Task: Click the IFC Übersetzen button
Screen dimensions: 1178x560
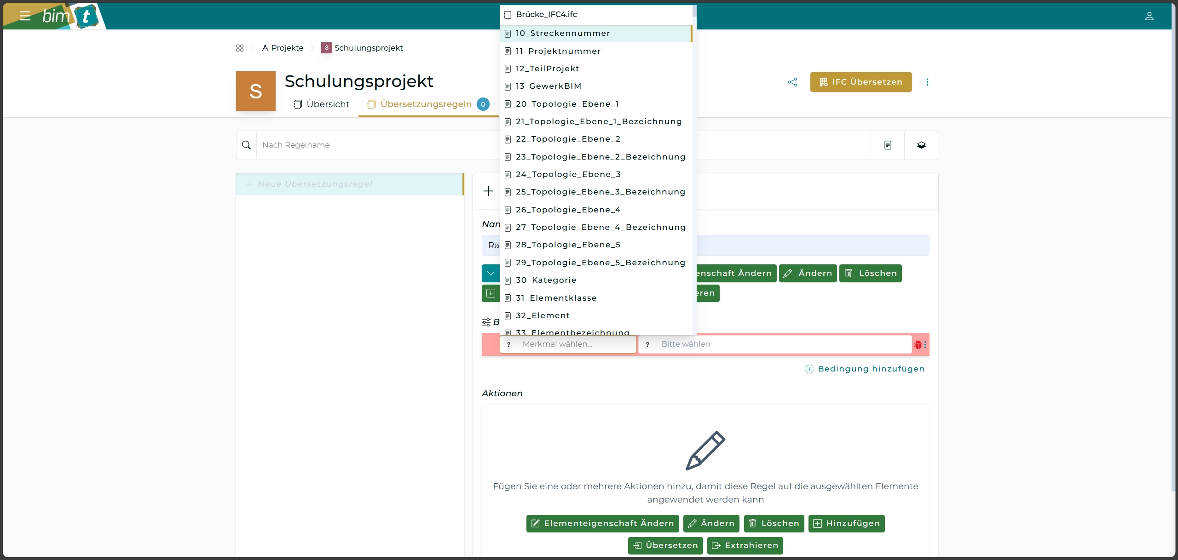Action: coord(860,82)
